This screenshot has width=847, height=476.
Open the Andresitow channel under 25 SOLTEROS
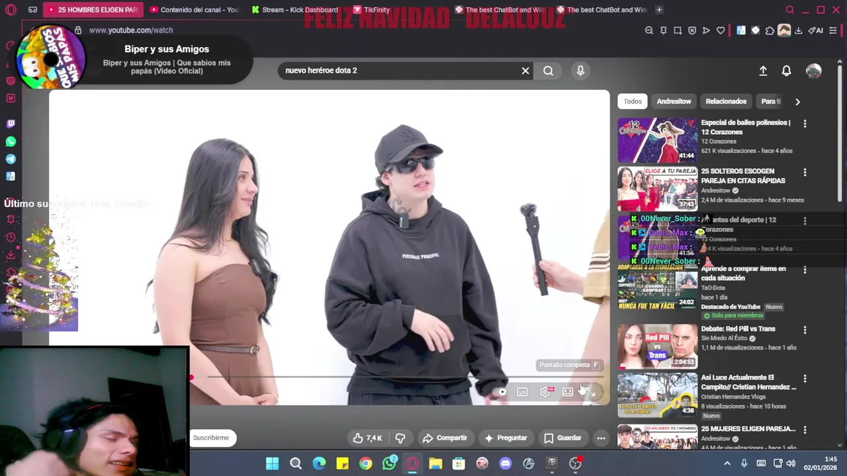(x=716, y=190)
